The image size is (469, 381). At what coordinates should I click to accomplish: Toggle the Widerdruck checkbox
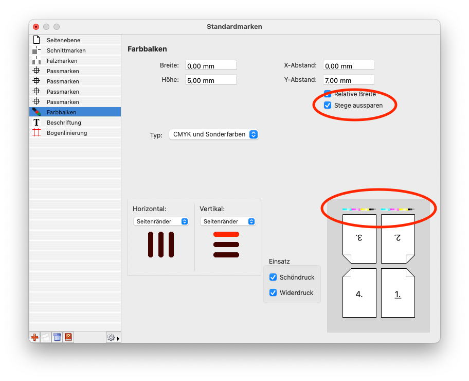[273, 292]
